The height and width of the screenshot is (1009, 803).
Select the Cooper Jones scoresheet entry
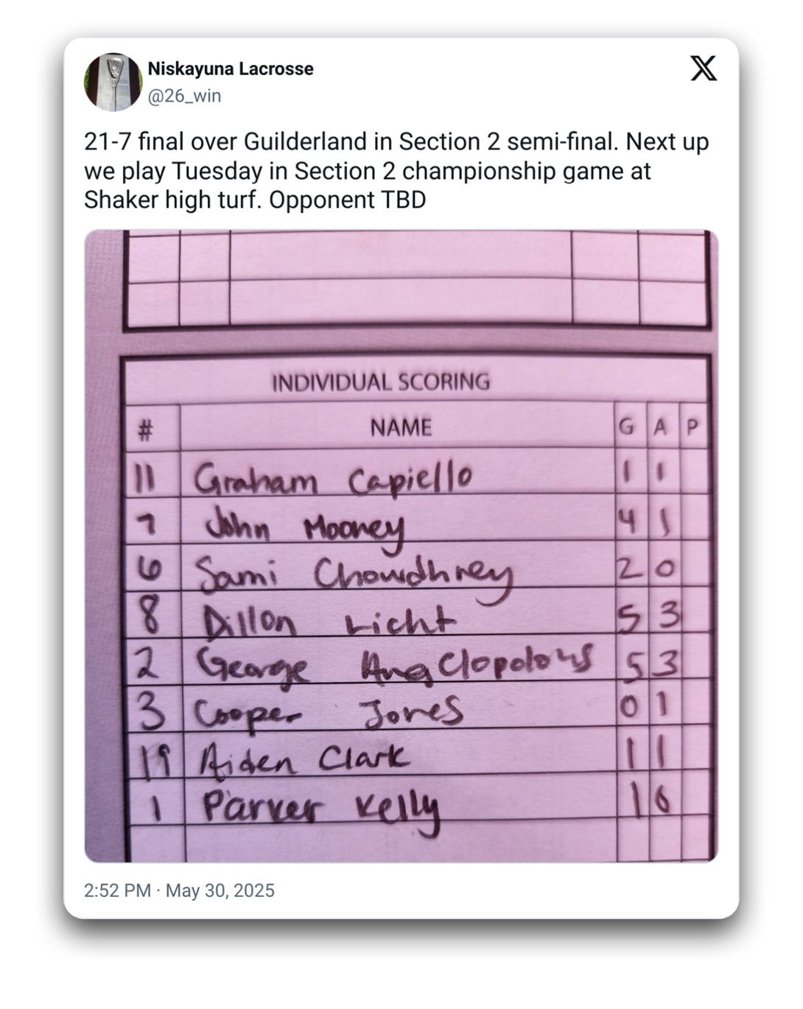[x=329, y=713]
